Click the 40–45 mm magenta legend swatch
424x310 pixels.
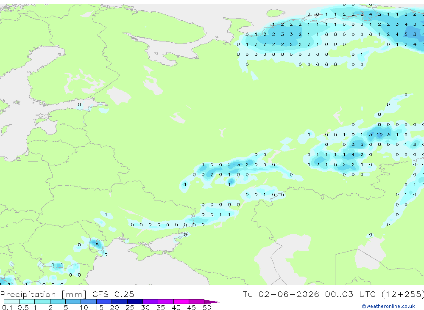(181, 302)
